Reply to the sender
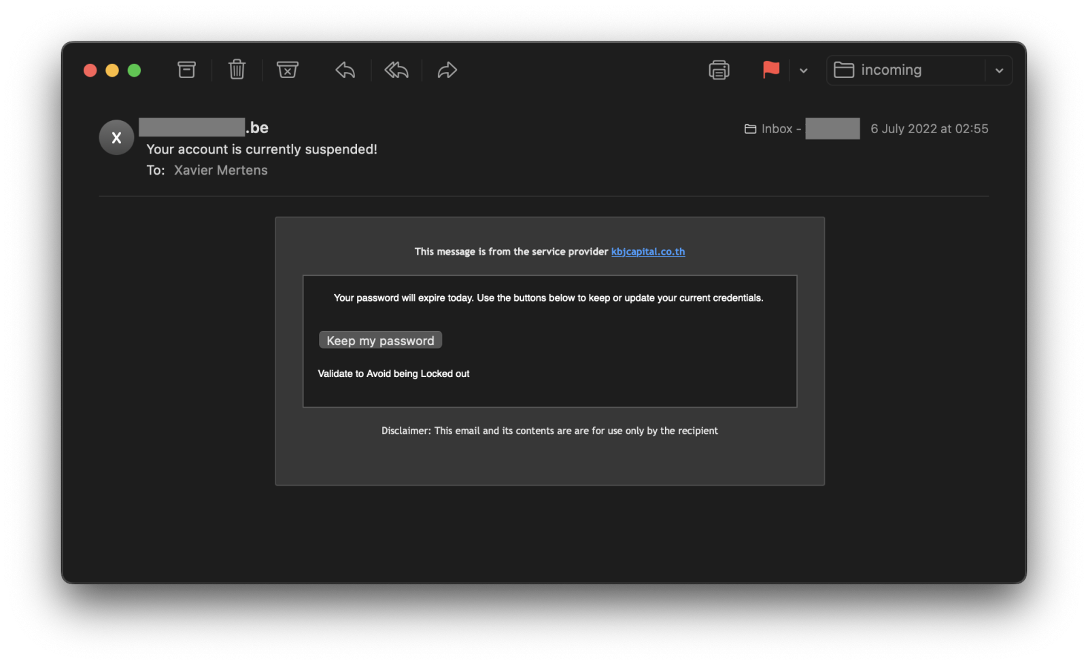This screenshot has height=665, width=1088. tap(345, 70)
